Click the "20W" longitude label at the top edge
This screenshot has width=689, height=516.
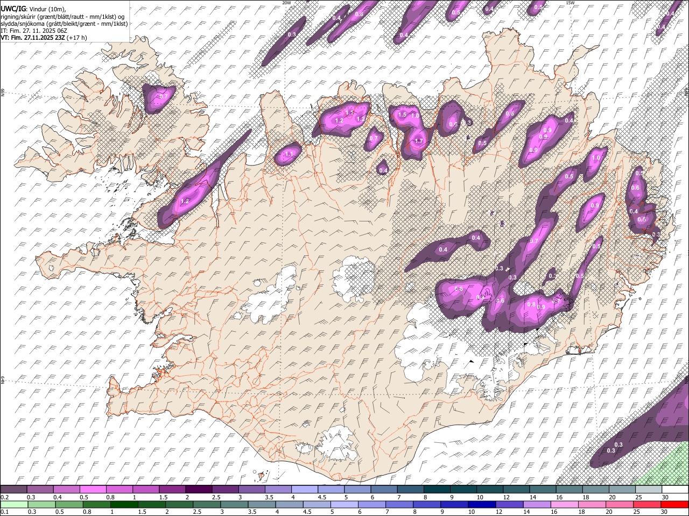pyautogui.click(x=287, y=3)
